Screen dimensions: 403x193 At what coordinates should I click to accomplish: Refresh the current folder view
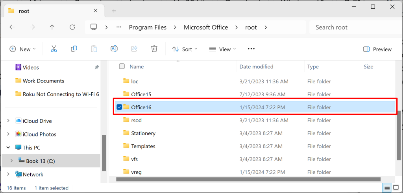tap(72, 27)
